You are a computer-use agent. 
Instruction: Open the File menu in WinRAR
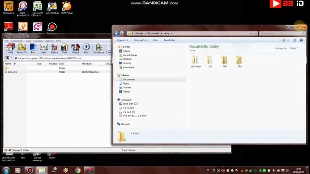pos(6,41)
